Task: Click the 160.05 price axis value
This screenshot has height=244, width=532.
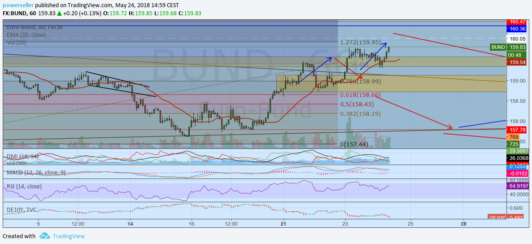Action: (x=516, y=39)
